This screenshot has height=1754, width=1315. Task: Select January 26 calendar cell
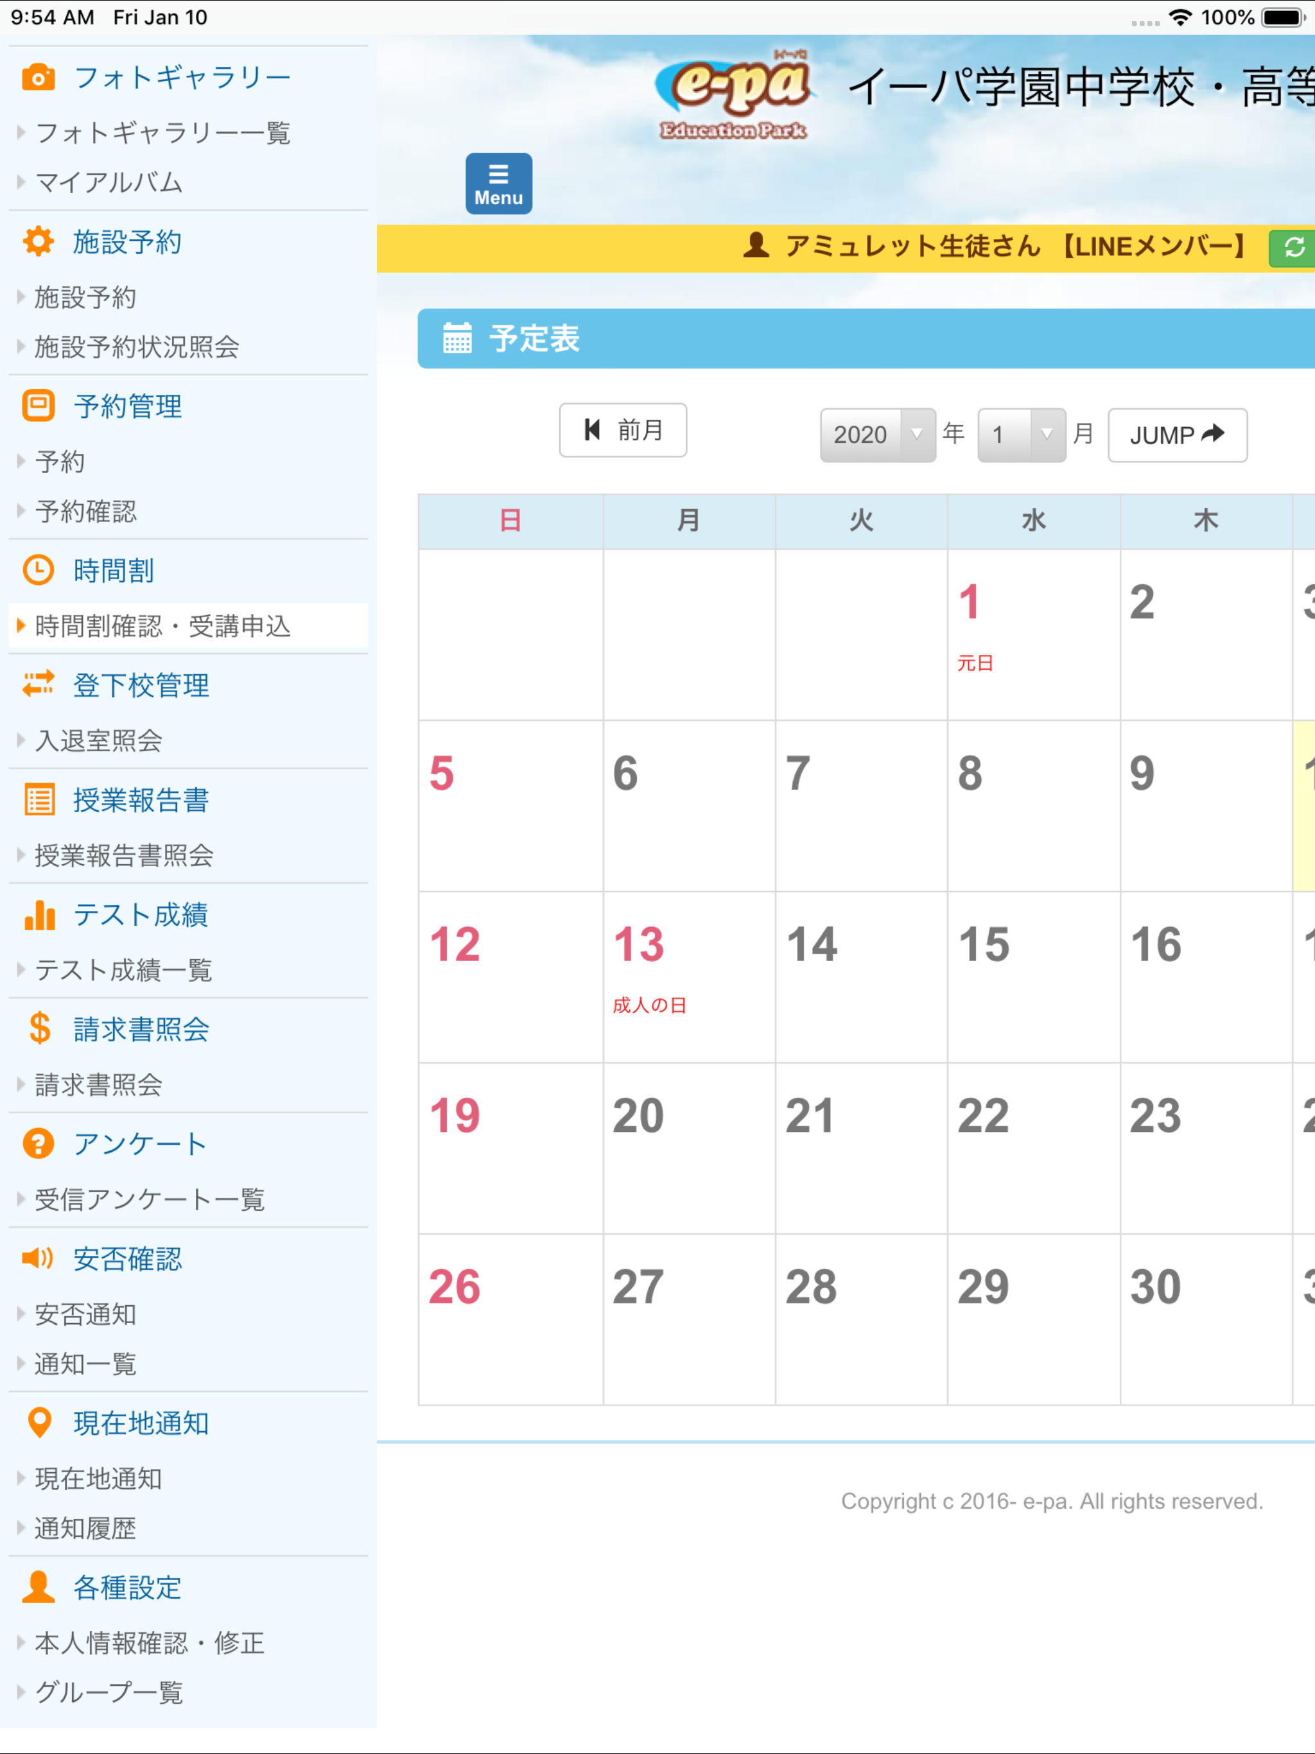[x=510, y=1319]
